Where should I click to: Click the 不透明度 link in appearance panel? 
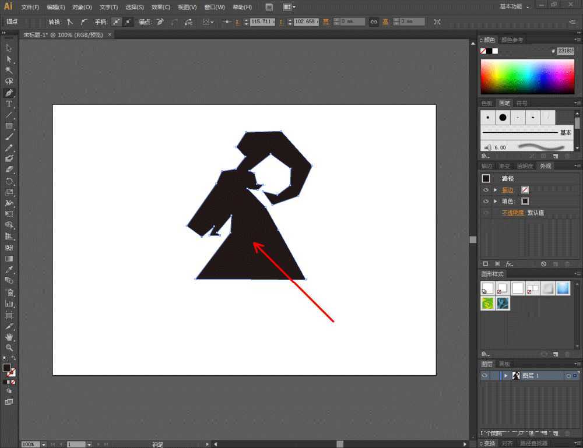coord(514,213)
